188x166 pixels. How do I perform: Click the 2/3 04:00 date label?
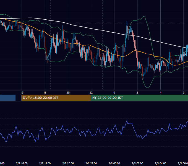click(x=160, y=163)
